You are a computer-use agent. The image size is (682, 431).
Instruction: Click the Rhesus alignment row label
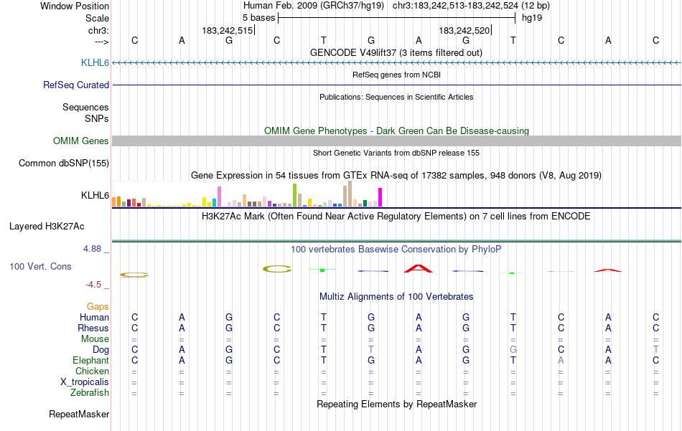point(93,328)
